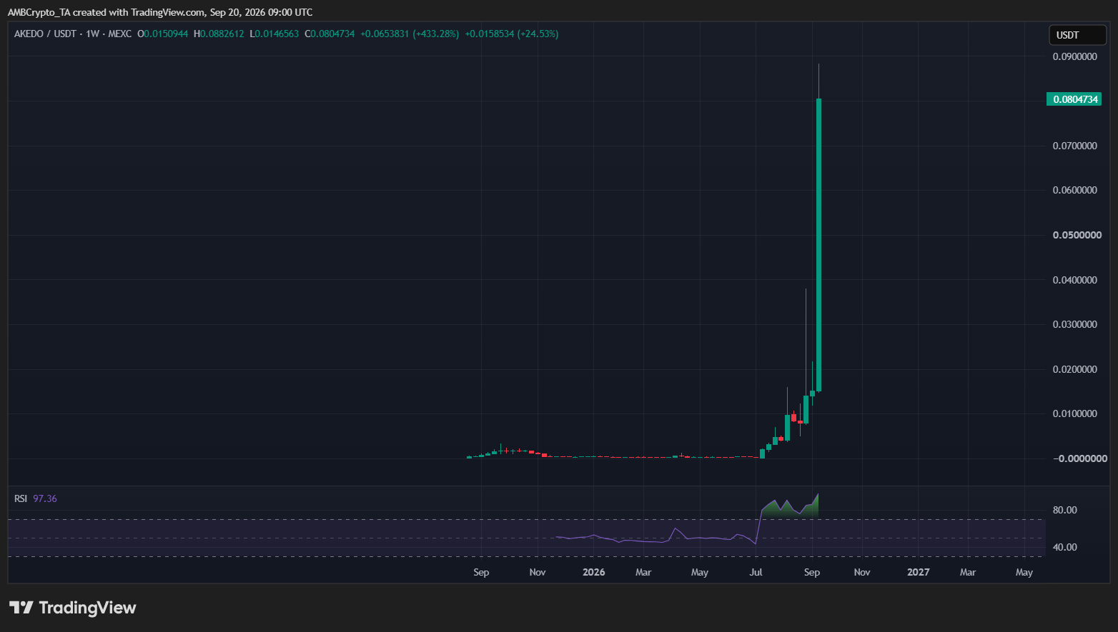Select the 2026 year axis marker

coord(594,572)
